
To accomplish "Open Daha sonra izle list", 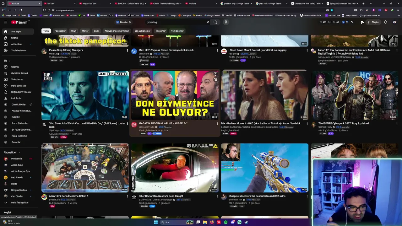I will coord(18,86).
